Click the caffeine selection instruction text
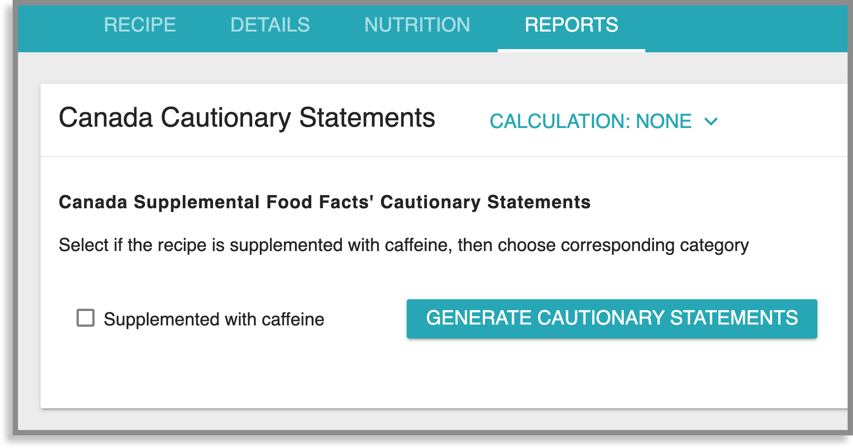Screen dimensions: 853x448 402,245
